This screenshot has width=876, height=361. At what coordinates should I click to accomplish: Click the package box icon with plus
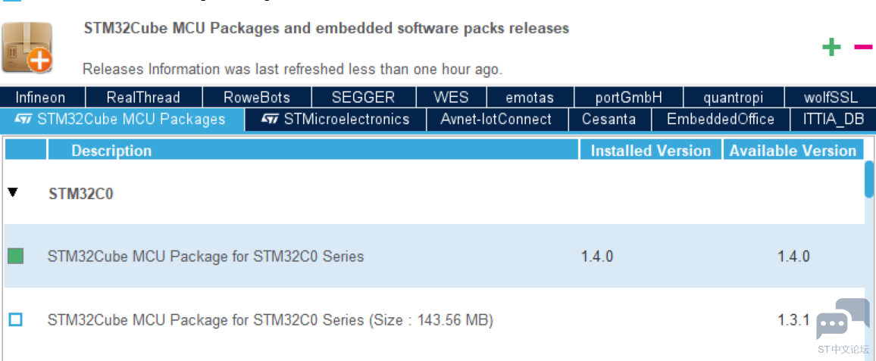click(x=27, y=48)
